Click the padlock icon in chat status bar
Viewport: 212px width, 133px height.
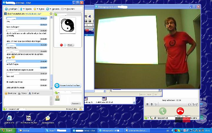coord(80,109)
